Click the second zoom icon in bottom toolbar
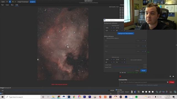Viewport: 177px width, 99px height. [x=146, y=92]
